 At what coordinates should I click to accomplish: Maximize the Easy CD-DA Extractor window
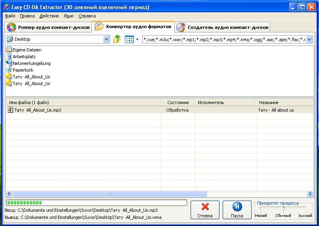pyautogui.click(x=302, y=7)
